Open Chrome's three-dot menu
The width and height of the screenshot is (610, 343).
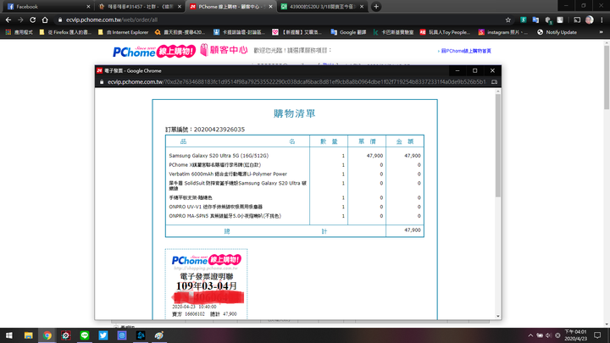coord(602,19)
